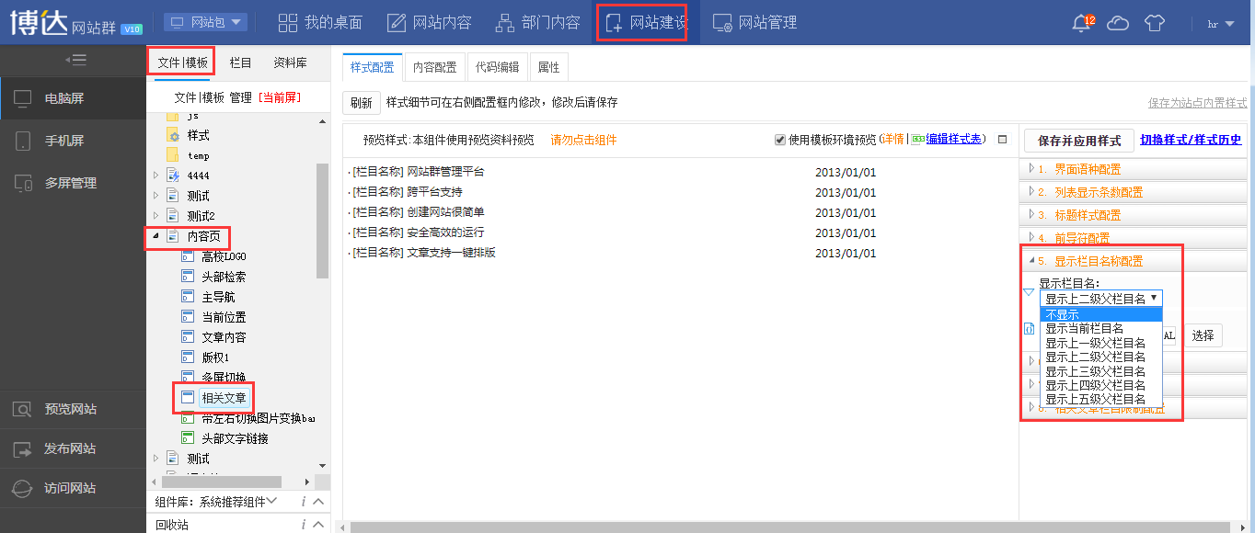
Task: Click the 刷新 button
Action: tap(361, 103)
